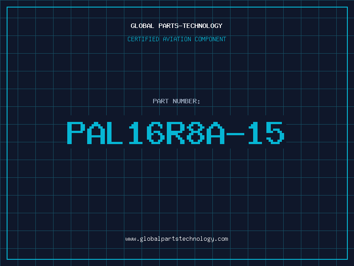Image resolution: width=354 pixels, height=266 pixels.
Task: Click the leading letter P of the part number
Action: [76, 133]
